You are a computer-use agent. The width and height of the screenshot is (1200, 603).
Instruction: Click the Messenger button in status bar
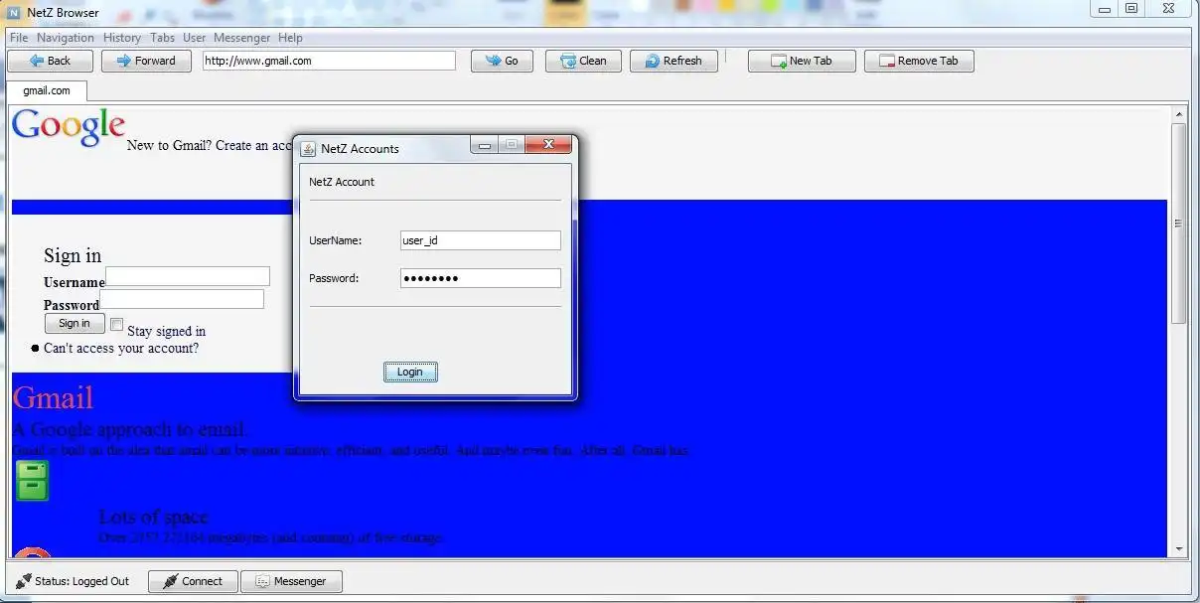tap(291, 581)
